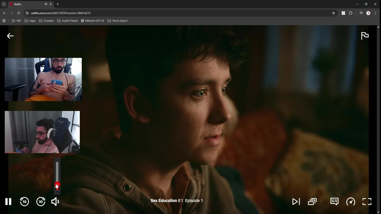Open the Paletools v25.1.24 bookmark
The height and width of the screenshot is (214, 381).
[93, 21]
